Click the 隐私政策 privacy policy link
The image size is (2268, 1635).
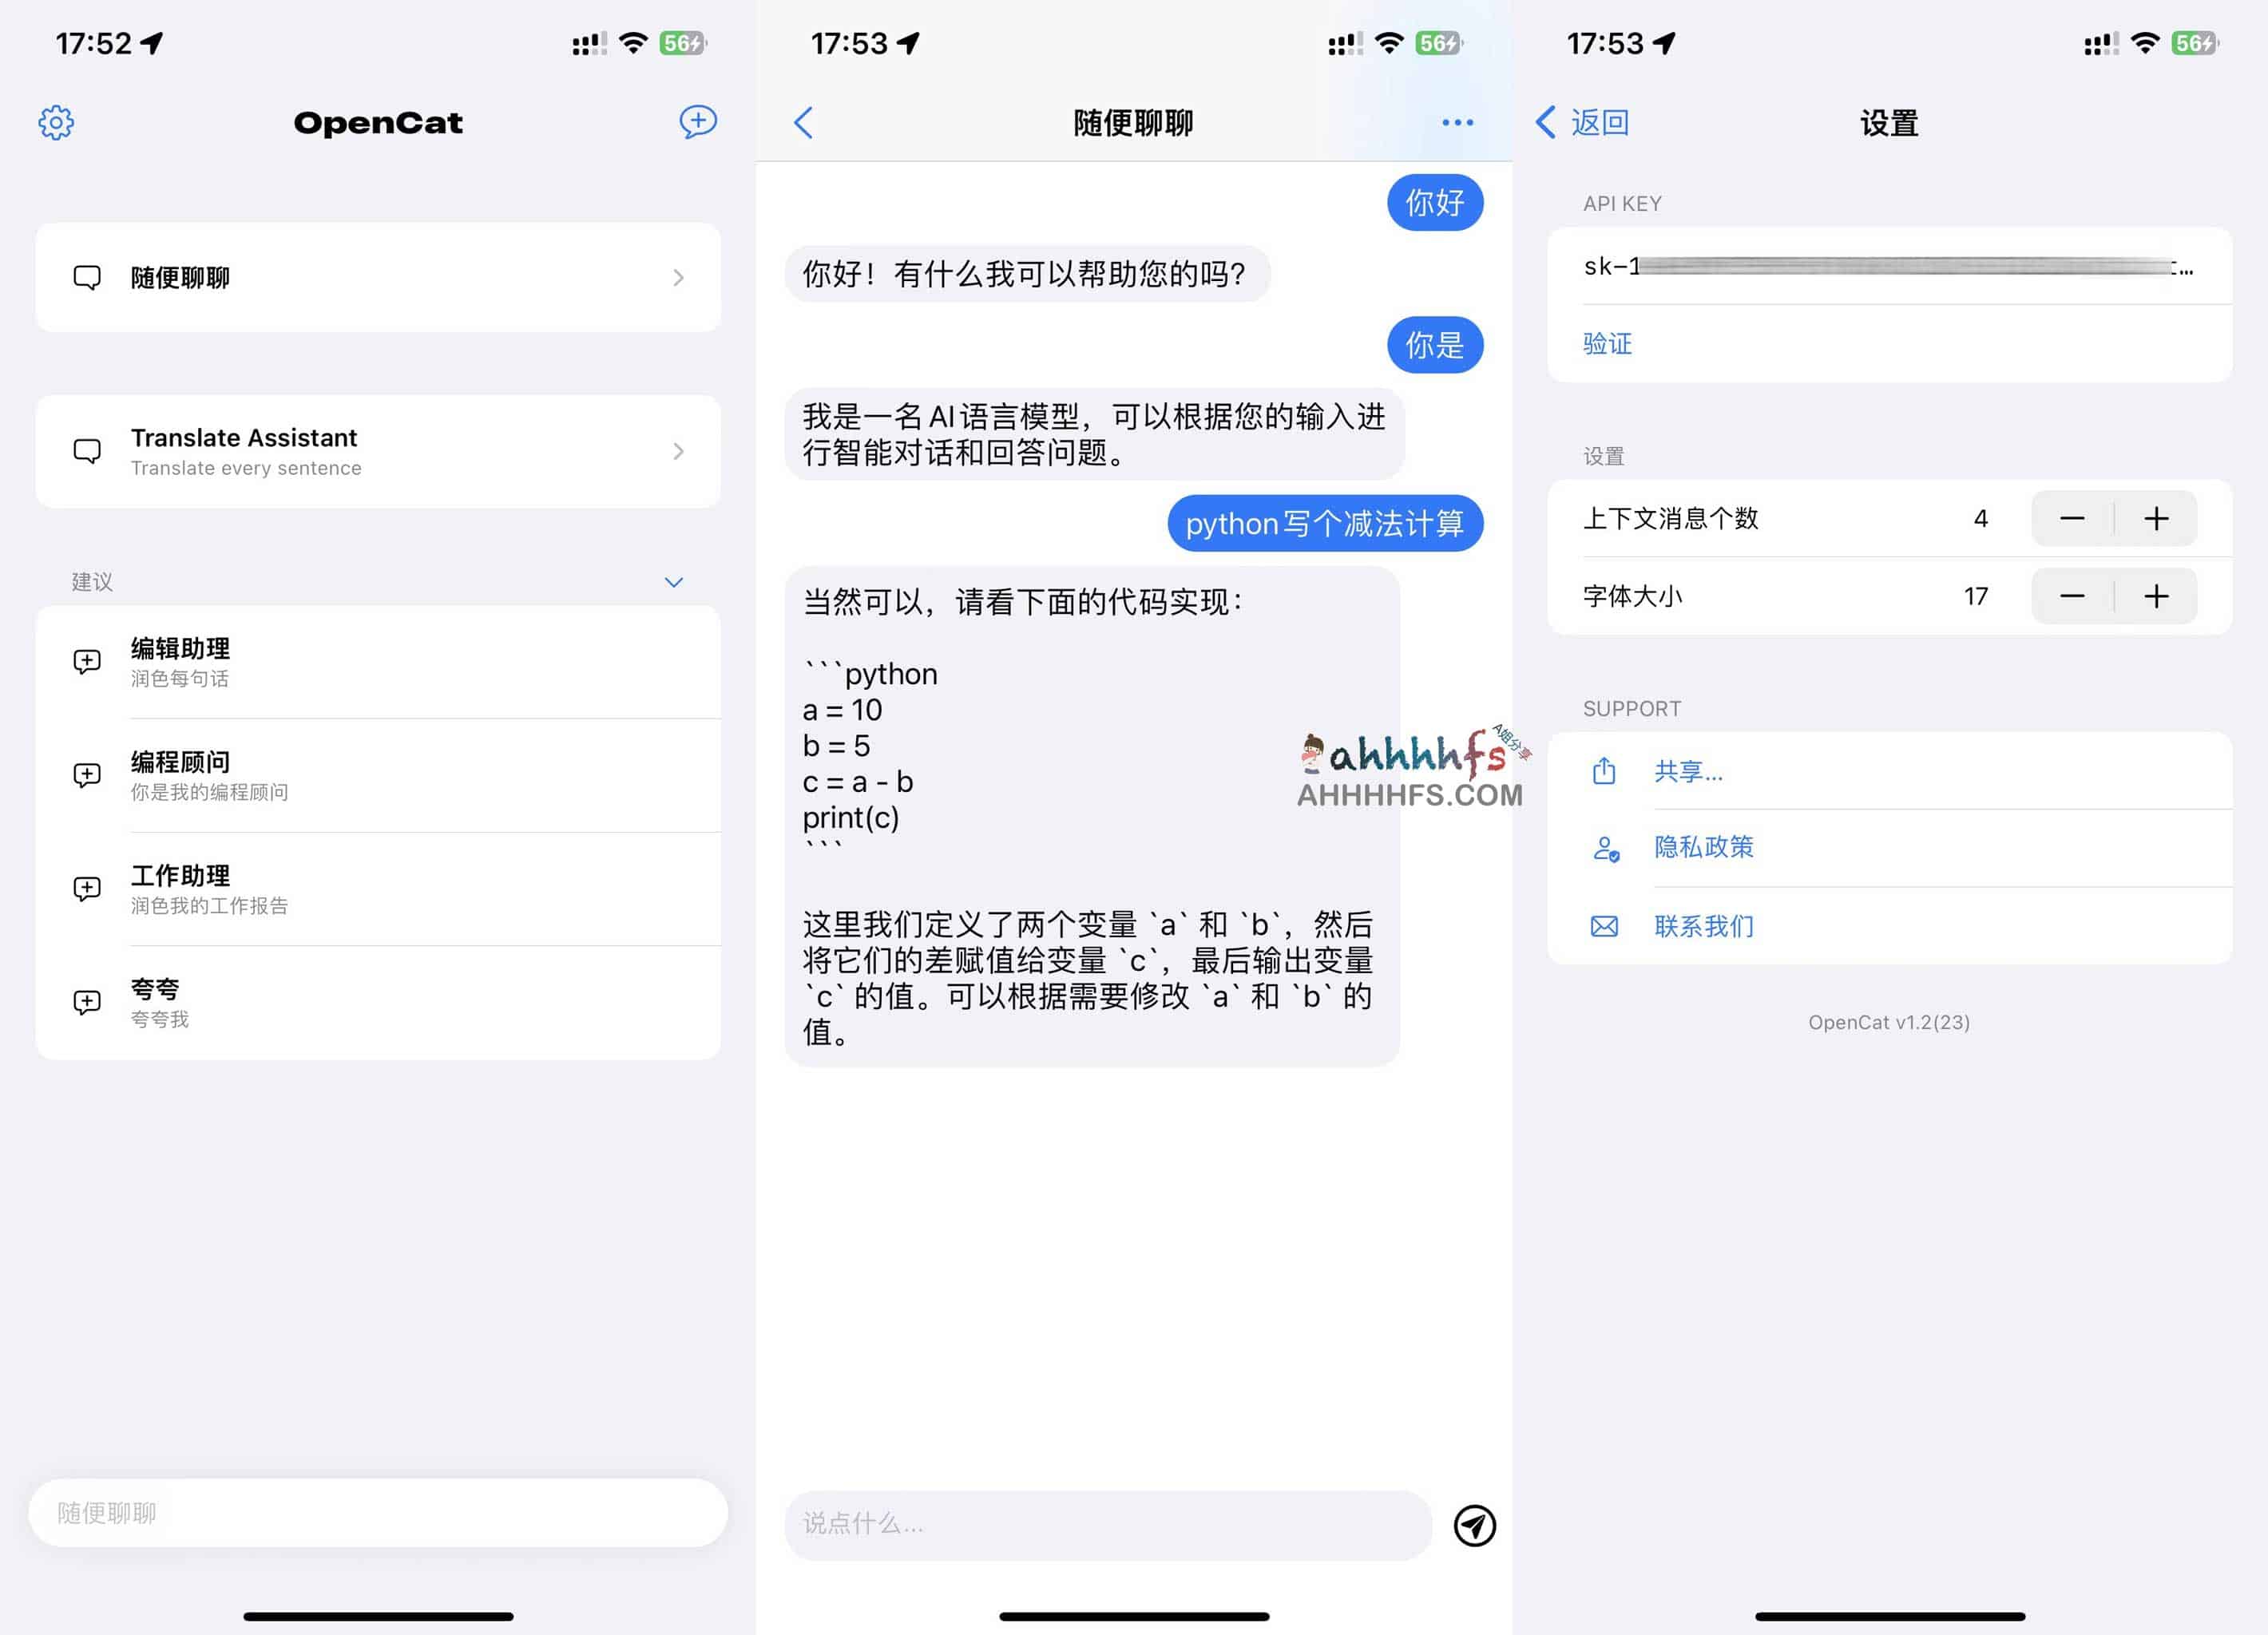[x=1703, y=846]
